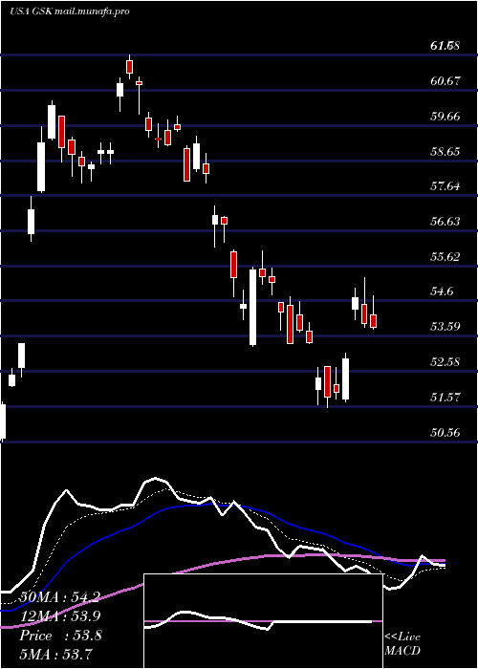Click the 'Price : 53.8' value text
478x669 pixels.
pyautogui.click(x=60, y=636)
